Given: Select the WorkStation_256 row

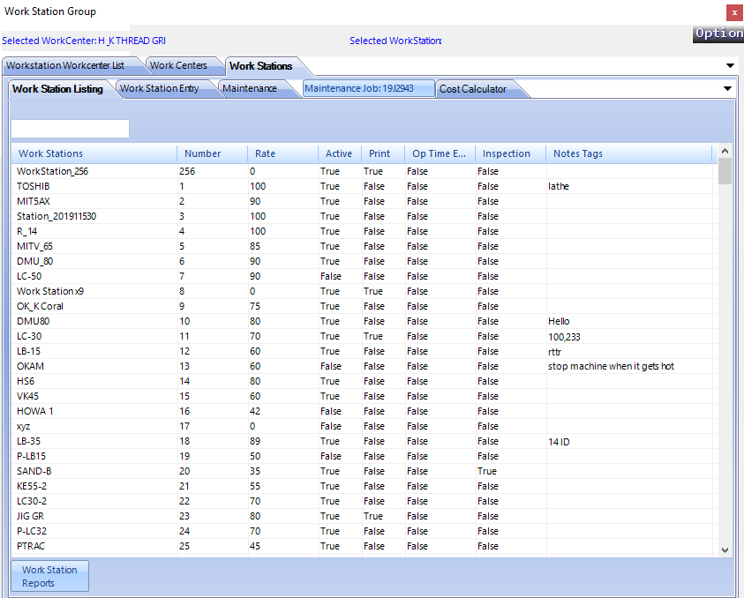Looking at the screenshot, I should 364,171.
